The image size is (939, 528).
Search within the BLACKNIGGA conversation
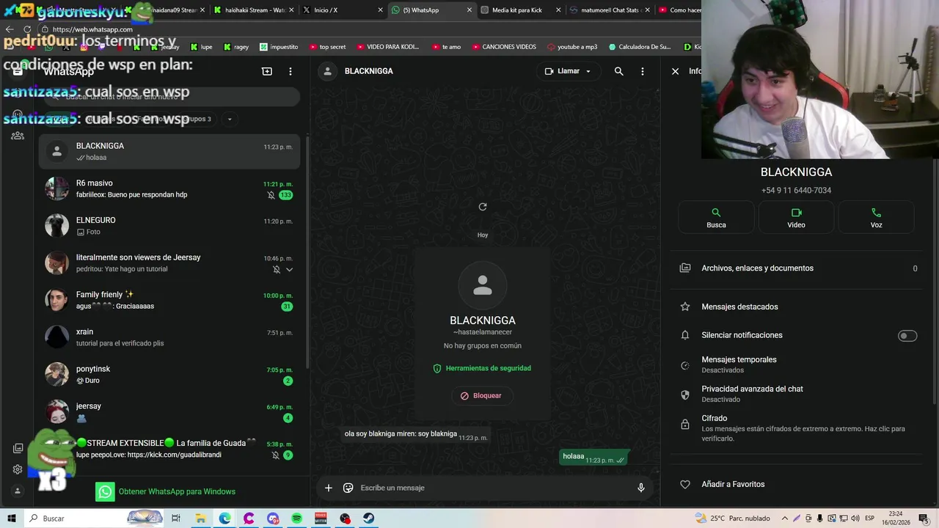click(619, 71)
